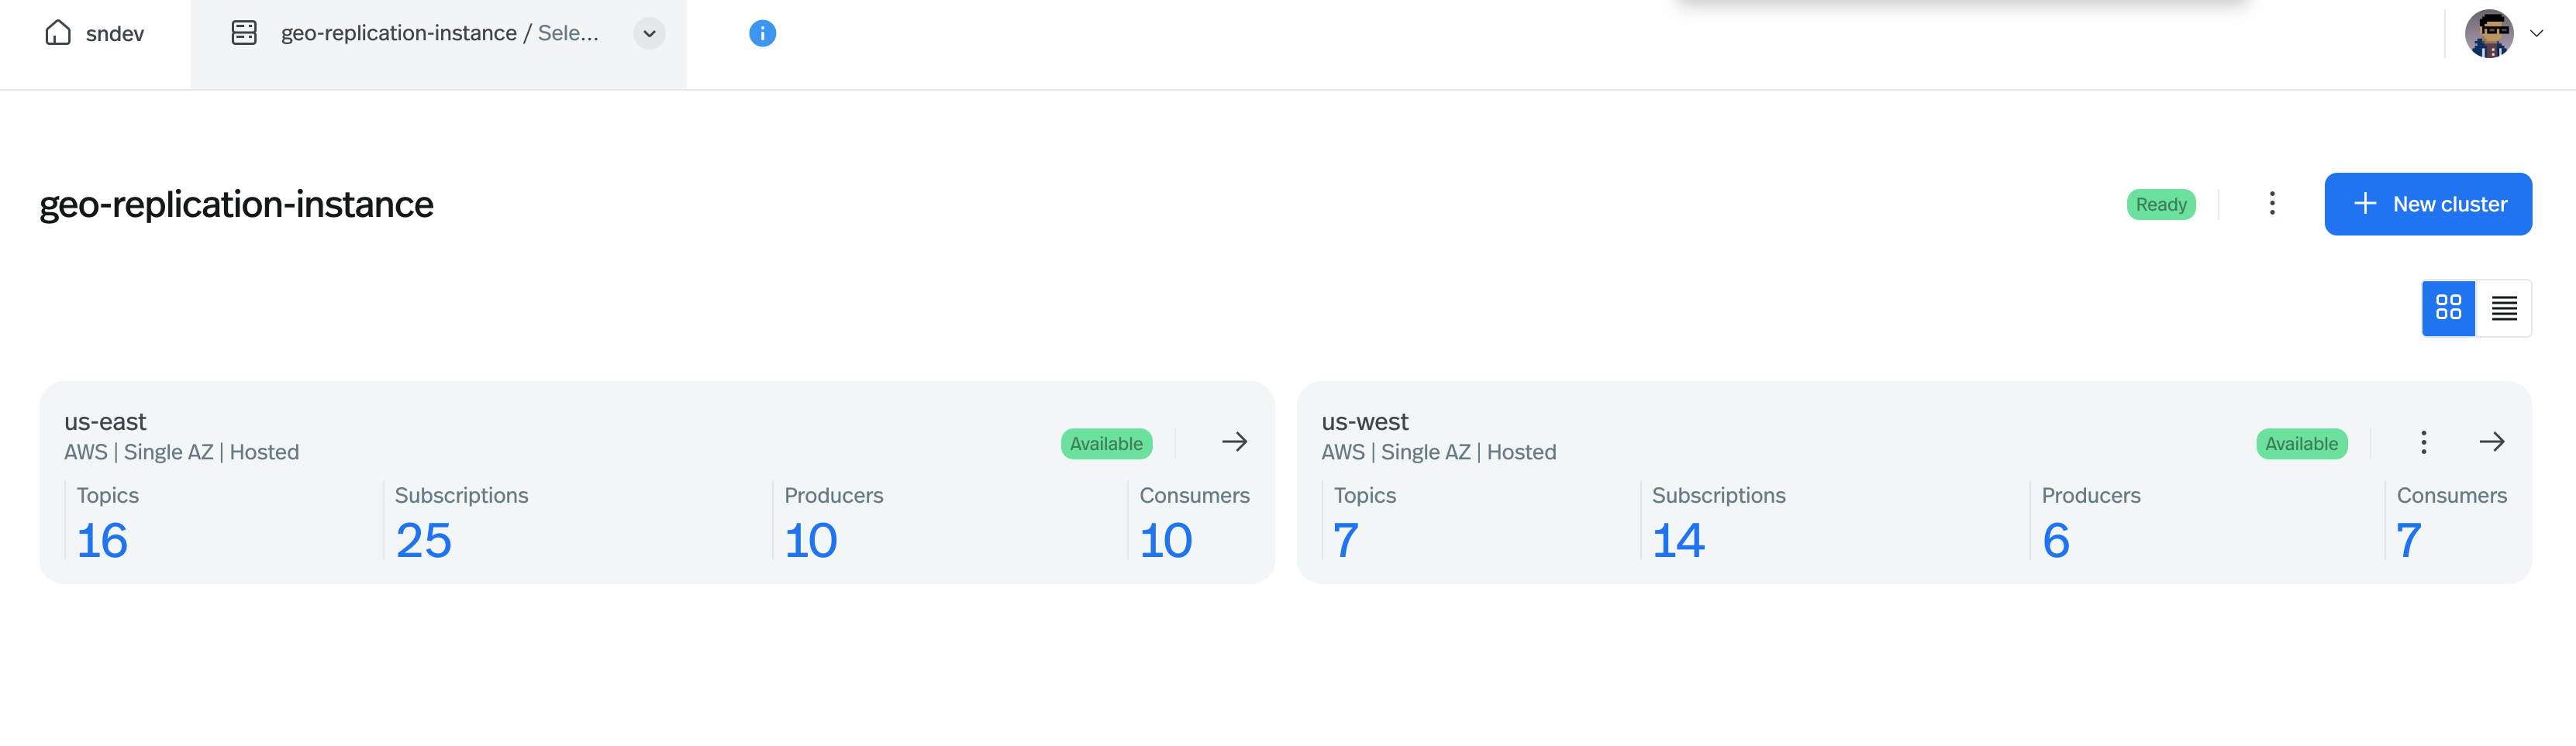Viewport: 2576px width, 746px height.
Task: Click the New cluster button
Action: [2429, 204]
